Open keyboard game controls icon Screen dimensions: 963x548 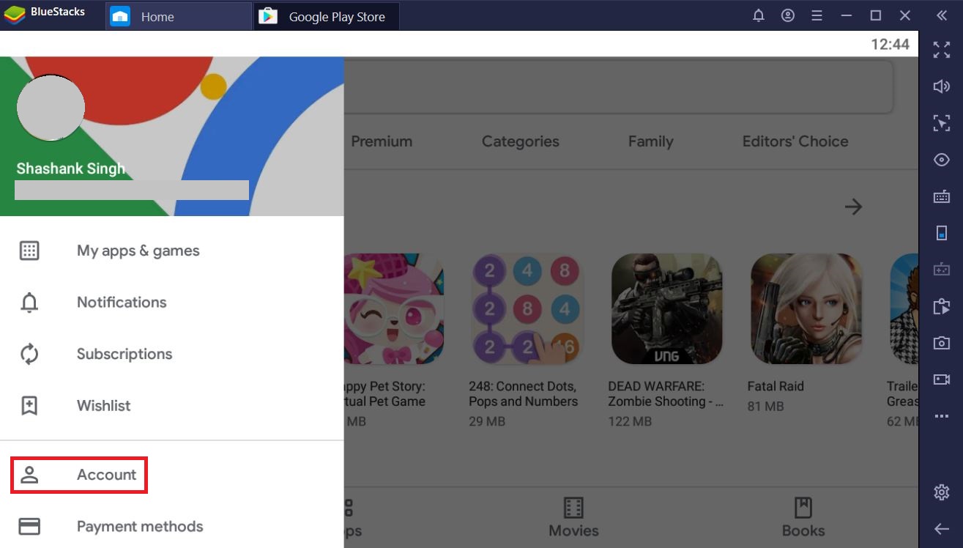pyautogui.click(x=942, y=196)
